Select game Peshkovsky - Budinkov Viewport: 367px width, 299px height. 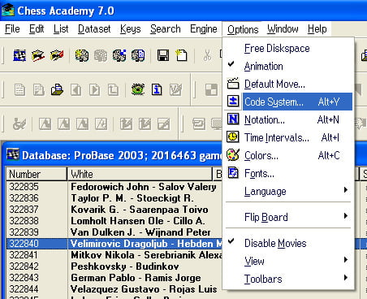pos(114,266)
